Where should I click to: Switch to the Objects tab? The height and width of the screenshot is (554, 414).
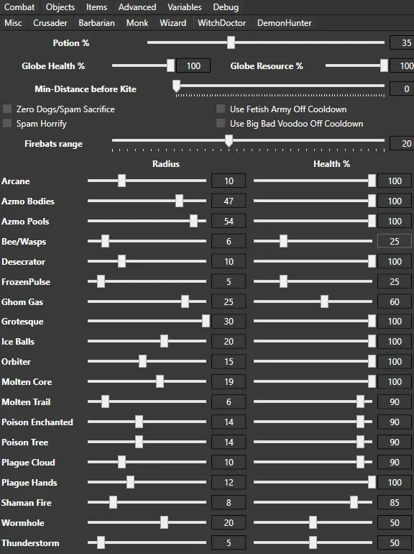(x=60, y=7)
